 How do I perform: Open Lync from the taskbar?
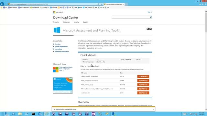[114, 114]
